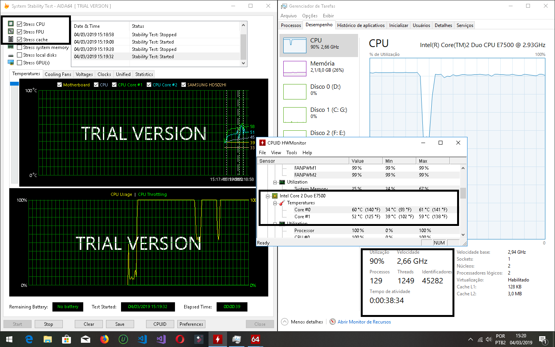Screen dimensions: 555x347
Task: Collapse Intel Core 2 Duo E7500 tree node
Action: [x=267, y=196]
